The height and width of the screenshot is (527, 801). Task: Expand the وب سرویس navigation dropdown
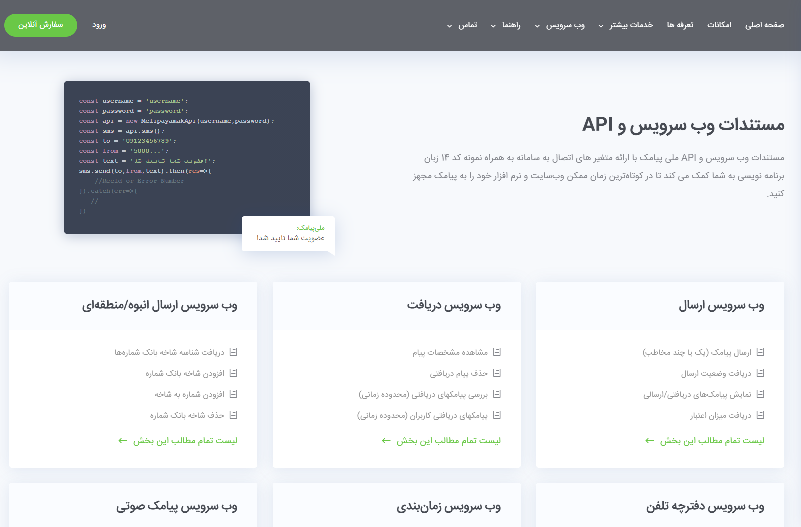point(560,25)
